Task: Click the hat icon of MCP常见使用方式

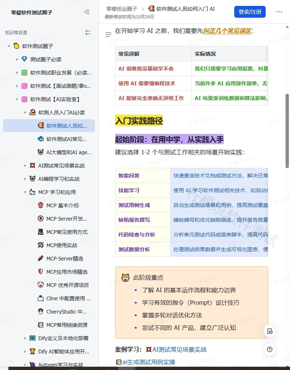Action: [x=41, y=232]
